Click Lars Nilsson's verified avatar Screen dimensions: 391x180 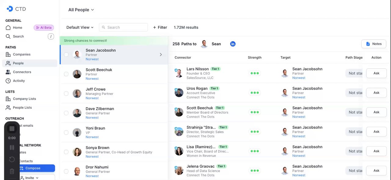[x=179, y=73]
